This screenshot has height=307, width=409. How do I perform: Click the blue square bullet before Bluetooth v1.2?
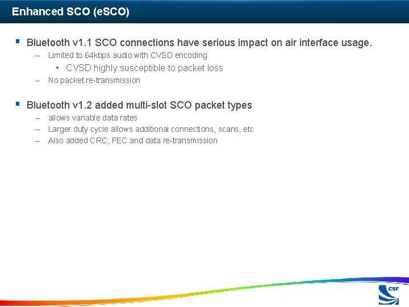pos(18,104)
